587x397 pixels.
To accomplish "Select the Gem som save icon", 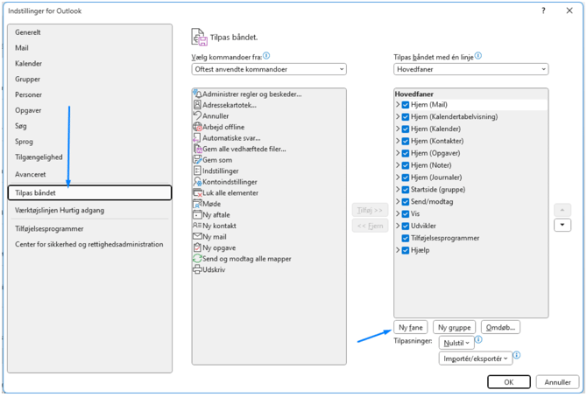I will click(x=197, y=160).
